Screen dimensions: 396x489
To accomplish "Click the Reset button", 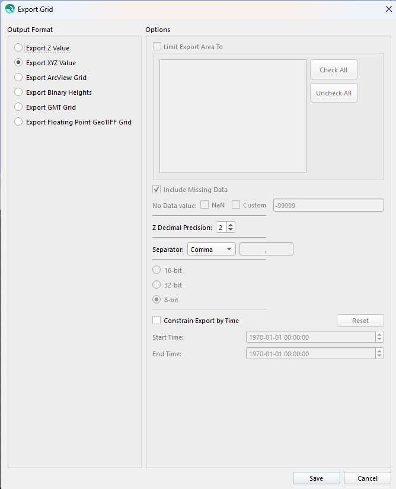I will [x=360, y=320].
